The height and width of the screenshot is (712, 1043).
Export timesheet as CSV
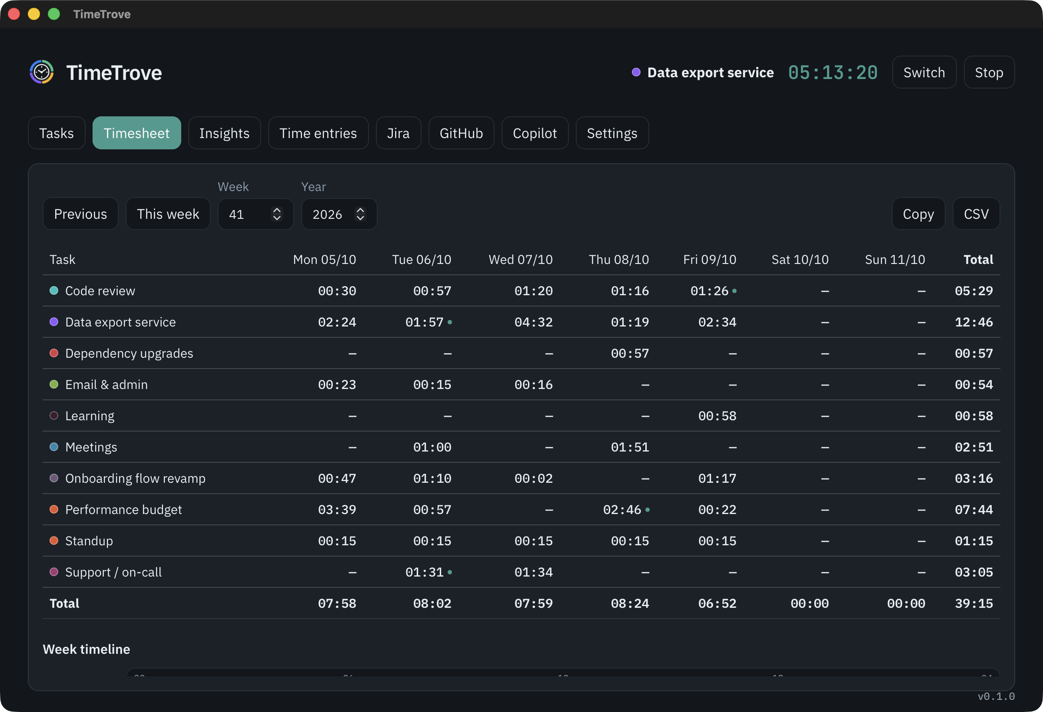(976, 214)
